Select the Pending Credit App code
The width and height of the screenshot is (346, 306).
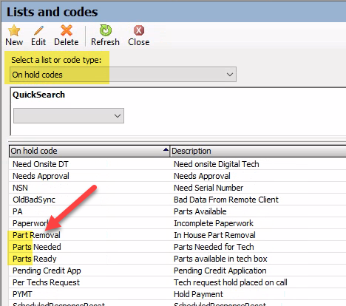pos(47,271)
